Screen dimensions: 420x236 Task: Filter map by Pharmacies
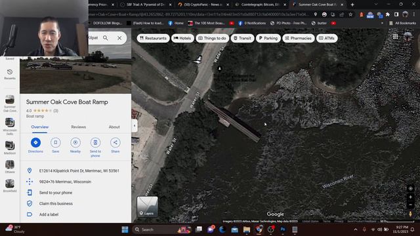point(299,38)
